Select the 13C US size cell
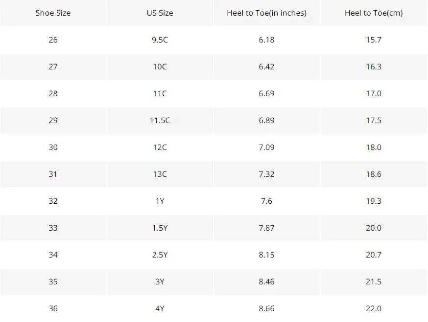This screenshot has width=428, height=322. 160,174
